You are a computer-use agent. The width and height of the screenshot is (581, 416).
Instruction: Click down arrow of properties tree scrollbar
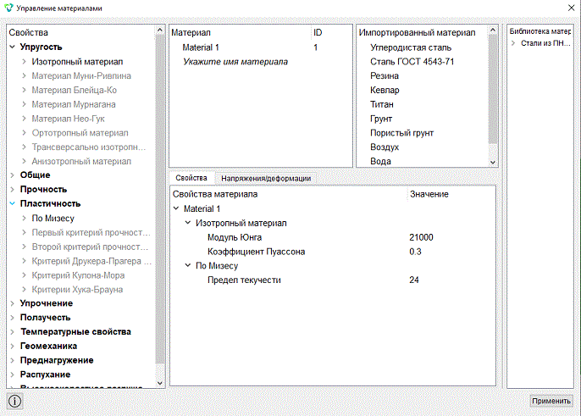click(160, 383)
